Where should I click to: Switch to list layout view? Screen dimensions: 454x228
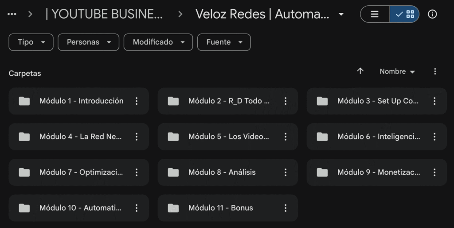point(375,14)
